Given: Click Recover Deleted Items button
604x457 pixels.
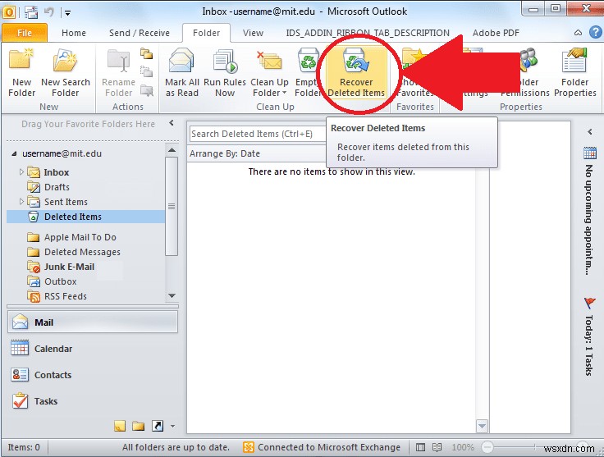Looking at the screenshot, I should click(x=356, y=73).
